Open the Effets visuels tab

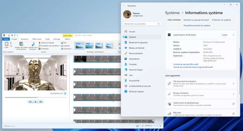[37, 39]
